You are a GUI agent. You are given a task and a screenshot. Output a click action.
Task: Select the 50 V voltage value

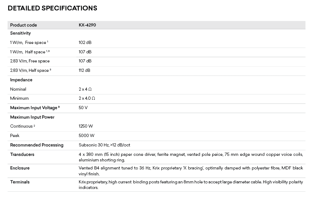[x=83, y=108]
